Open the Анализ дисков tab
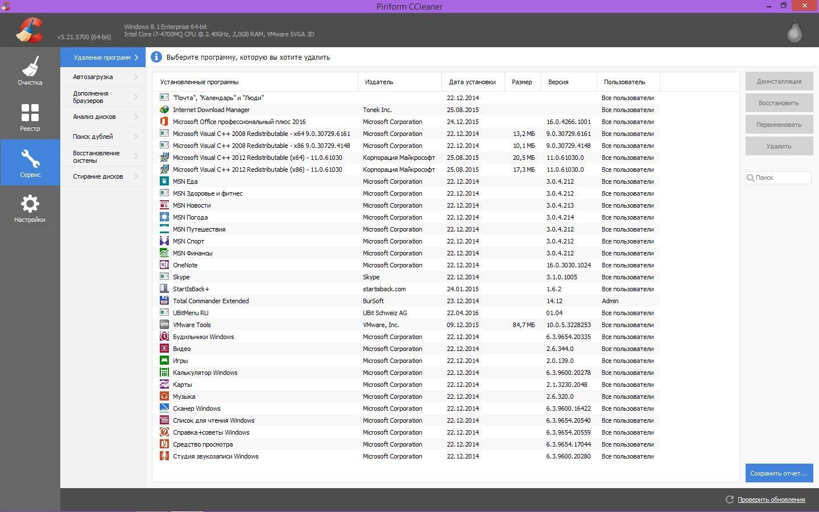Viewport: 819px width, 512px height. point(103,117)
